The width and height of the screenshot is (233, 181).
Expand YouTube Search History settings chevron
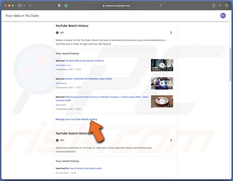click(x=171, y=140)
